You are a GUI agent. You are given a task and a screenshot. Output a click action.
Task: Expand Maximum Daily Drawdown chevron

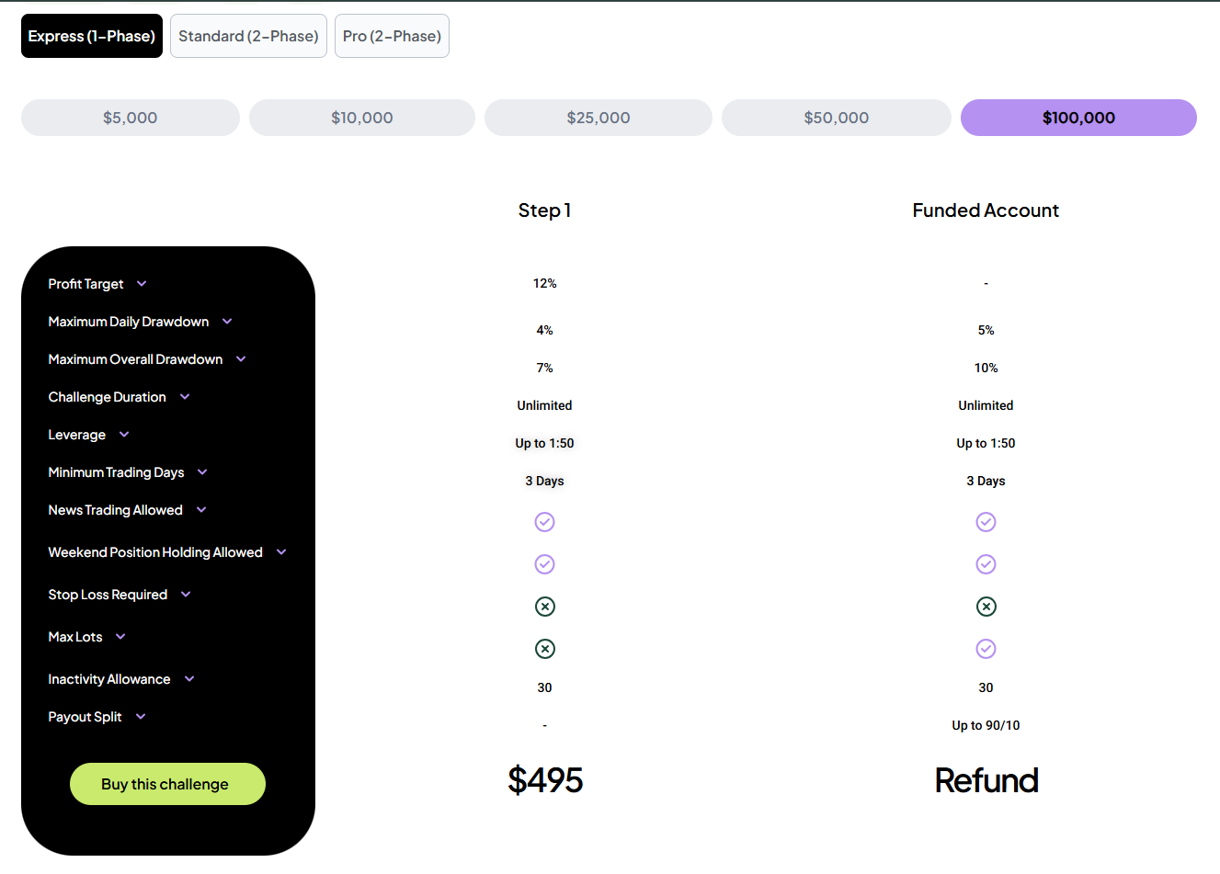(x=227, y=322)
